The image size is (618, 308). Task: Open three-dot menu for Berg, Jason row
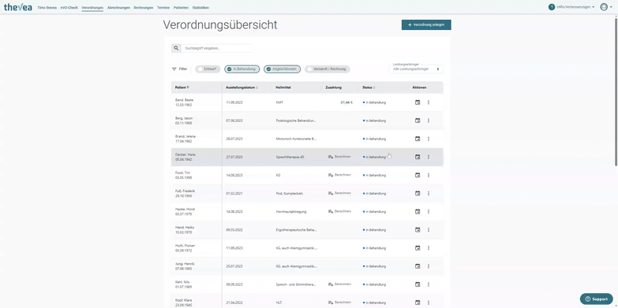click(x=429, y=121)
